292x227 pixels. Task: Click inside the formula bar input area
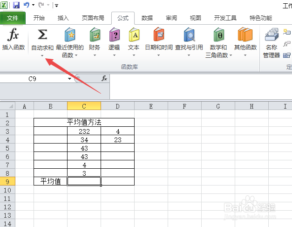pos(201,87)
